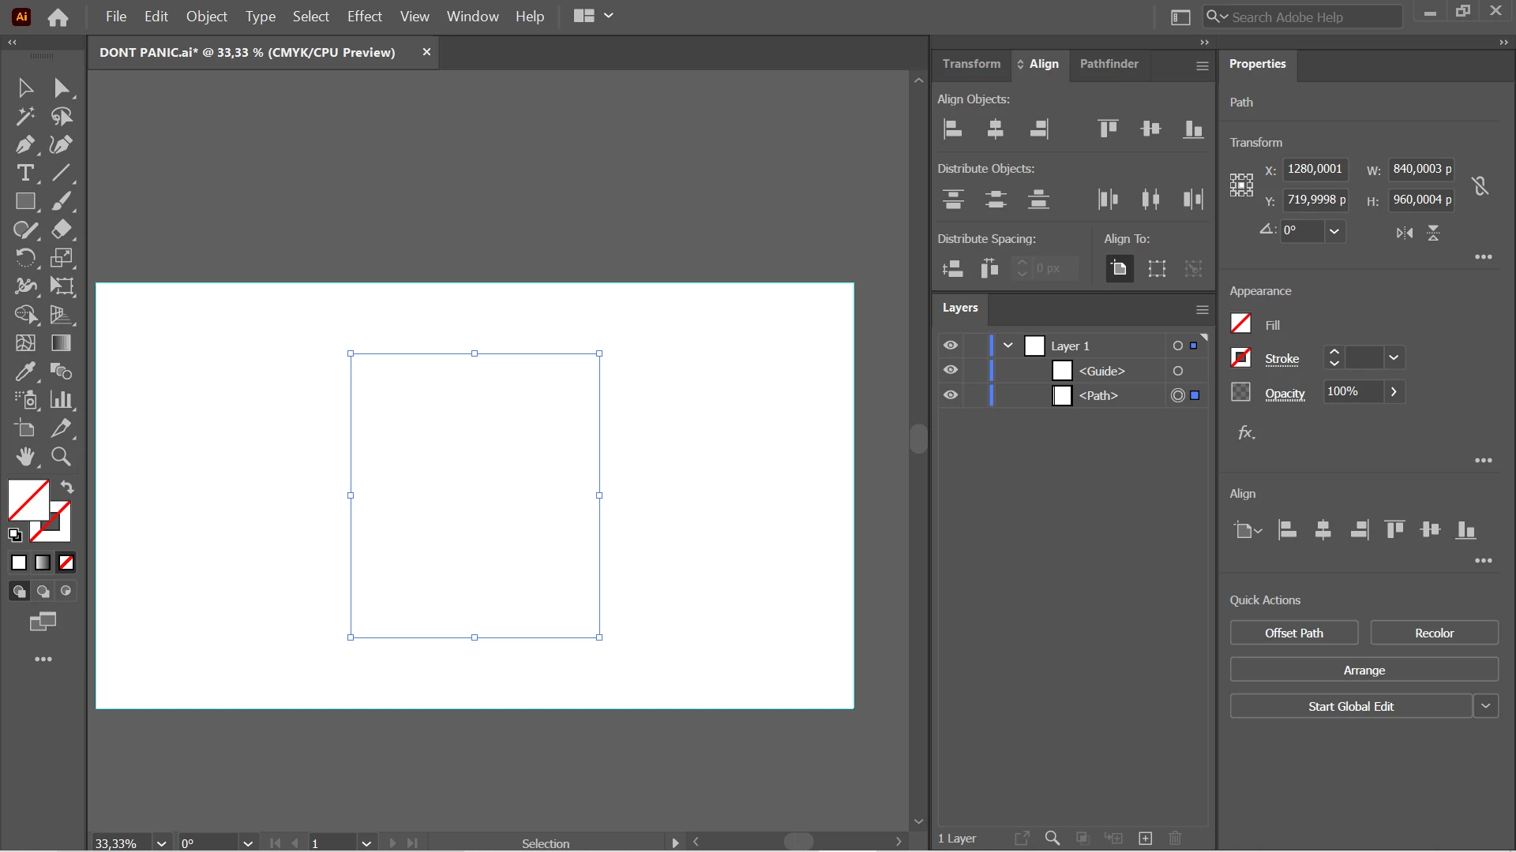The image size is (1516, 852).
Task: Click the Align to Artboard icon
Action: pyautogui.click(x=1119, y=269)
